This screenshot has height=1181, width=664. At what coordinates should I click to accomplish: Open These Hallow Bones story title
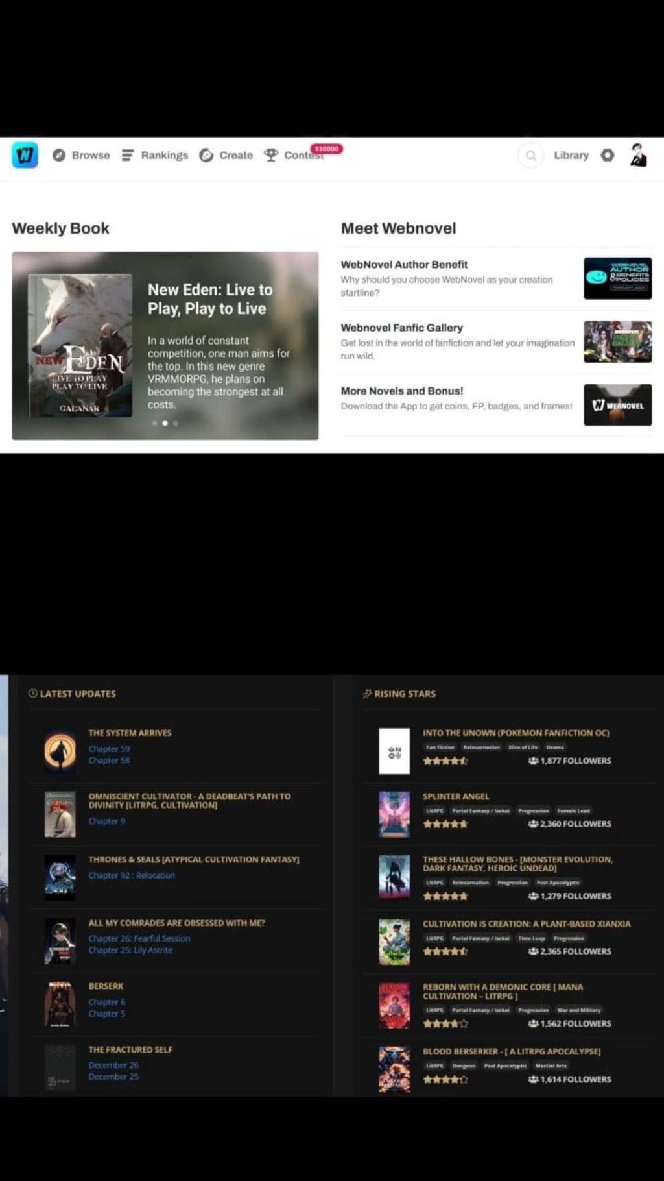click(x=517, y=864)
